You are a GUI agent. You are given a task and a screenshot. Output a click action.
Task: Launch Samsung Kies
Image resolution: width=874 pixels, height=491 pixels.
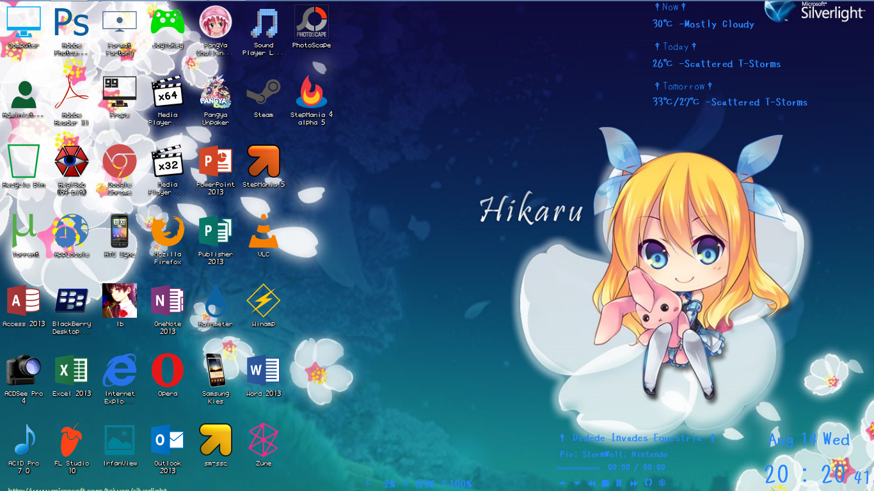[216, 378]
